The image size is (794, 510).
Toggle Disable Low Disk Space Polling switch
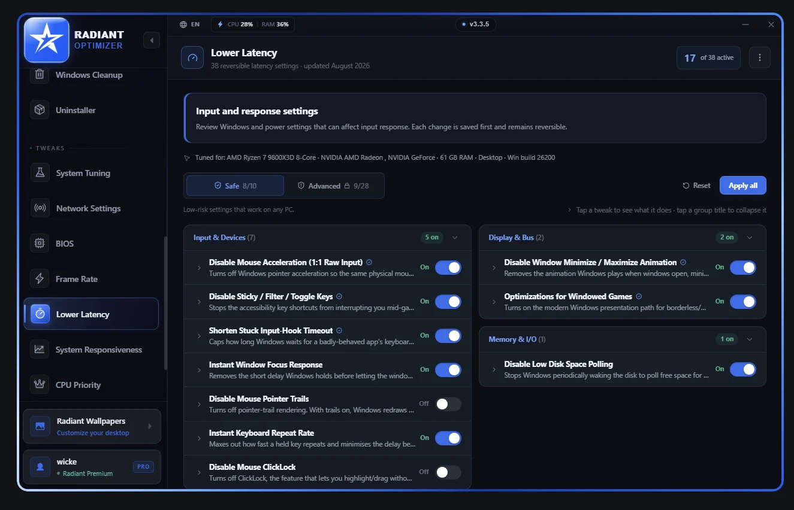pos(743,369)
